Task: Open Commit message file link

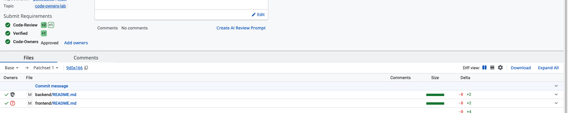Action: (52, 86)
